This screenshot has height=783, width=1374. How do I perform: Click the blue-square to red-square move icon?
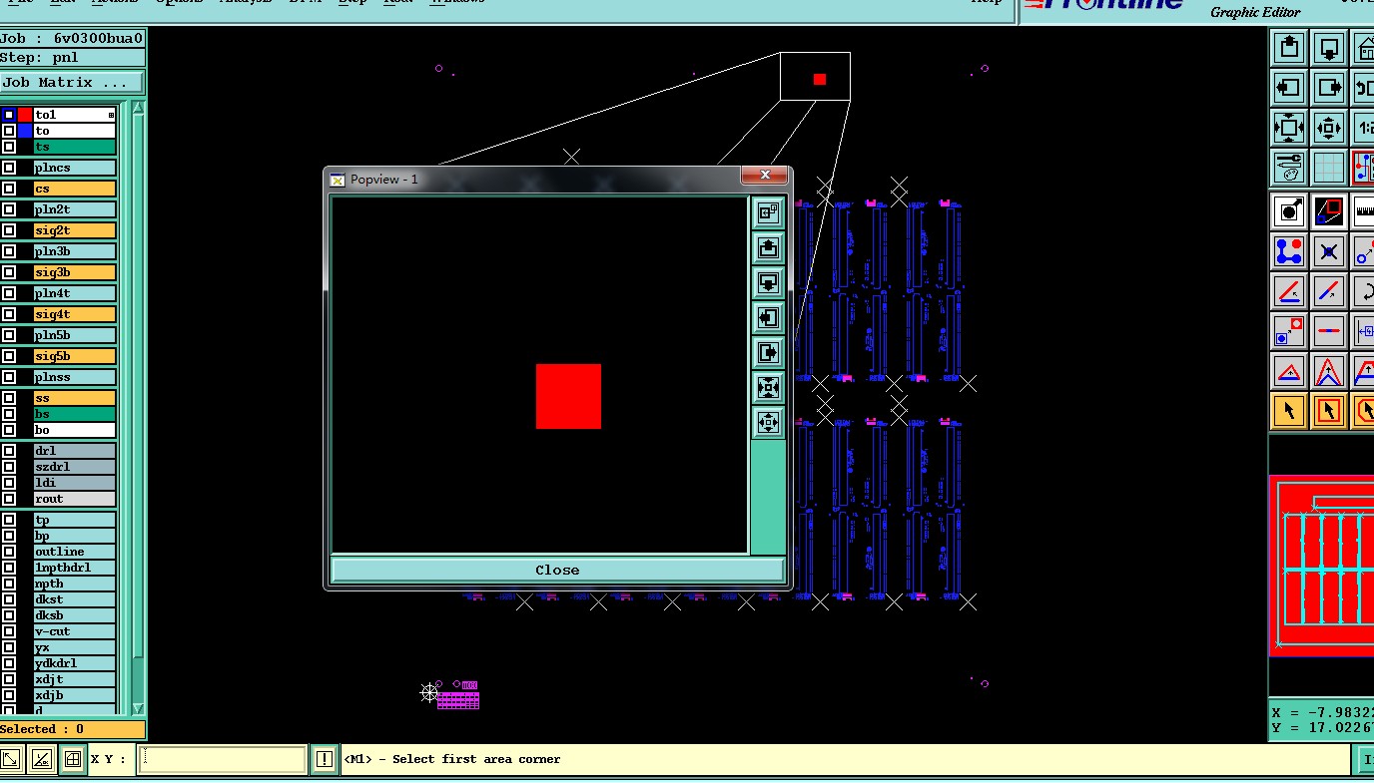(x=1289, y=331)
